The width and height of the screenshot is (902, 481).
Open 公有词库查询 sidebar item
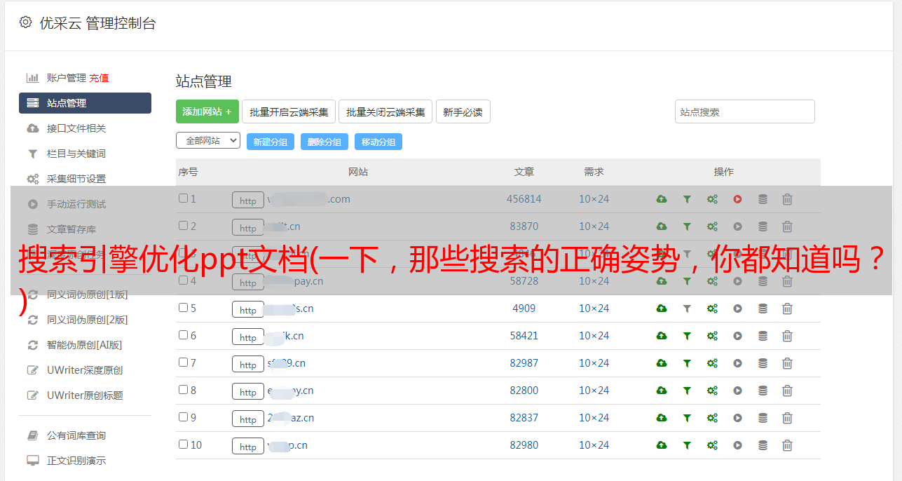click(x=76, y=435)
